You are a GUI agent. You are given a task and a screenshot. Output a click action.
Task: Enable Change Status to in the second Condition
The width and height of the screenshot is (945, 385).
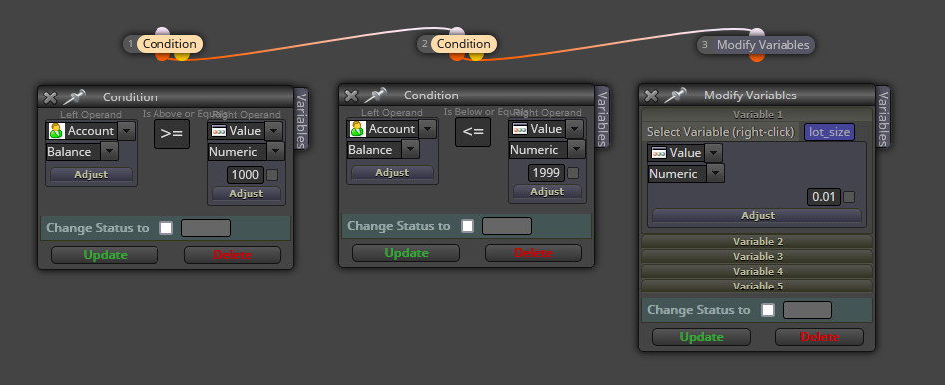tap(468, 226)
